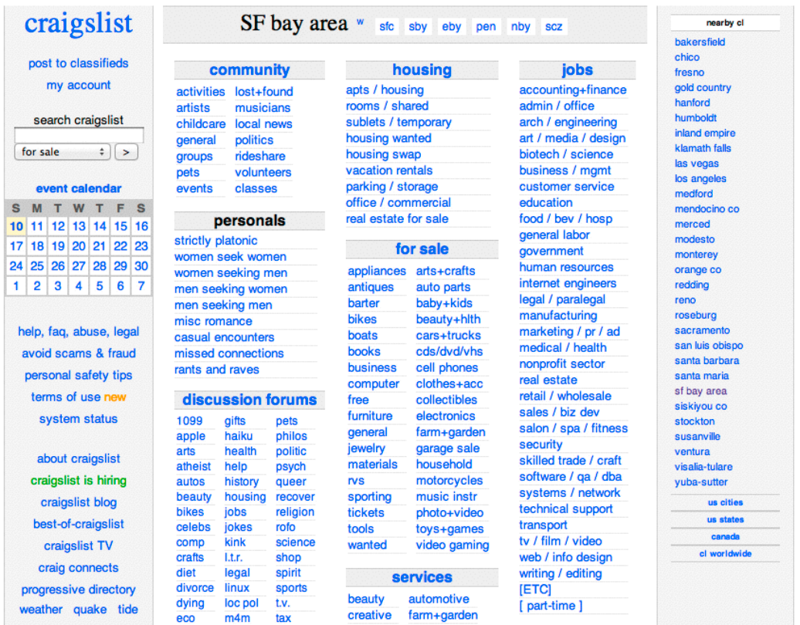Screen dimensions: 800x625
Task: Open the 'for sale' search category dropdown
Action: [x=63, y=152]
